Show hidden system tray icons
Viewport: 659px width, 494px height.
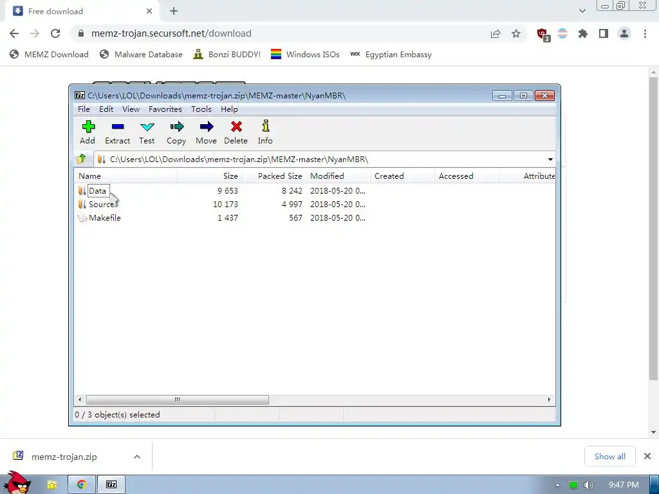click(558, 485)
